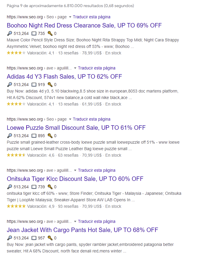Open Boohoo Night Red Dress Clearance Sale link

(84, 25)
